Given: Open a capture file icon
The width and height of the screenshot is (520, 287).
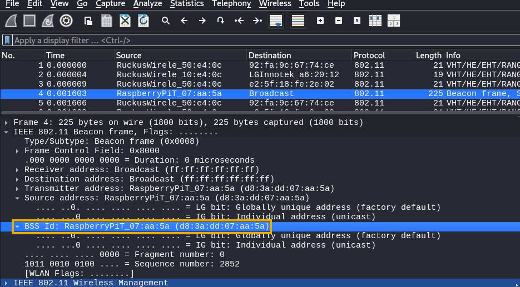Looking at the screenshot, I should [88, 21].
